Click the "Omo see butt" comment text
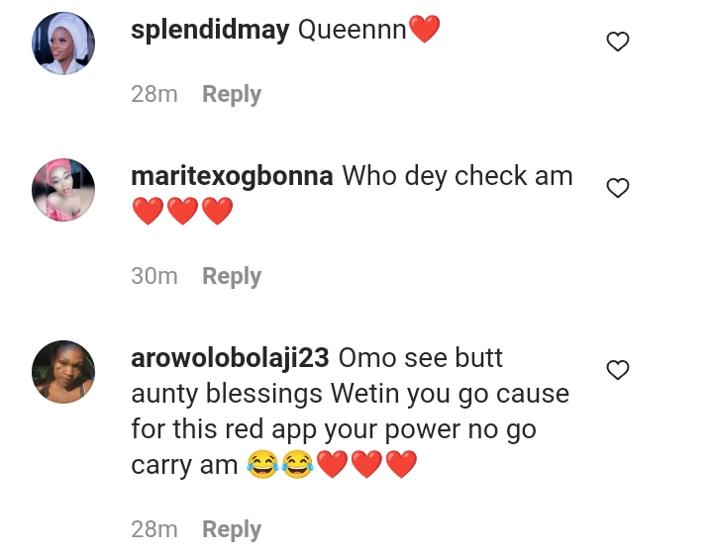The image size is (713, 555). click(x=421, y=358)
